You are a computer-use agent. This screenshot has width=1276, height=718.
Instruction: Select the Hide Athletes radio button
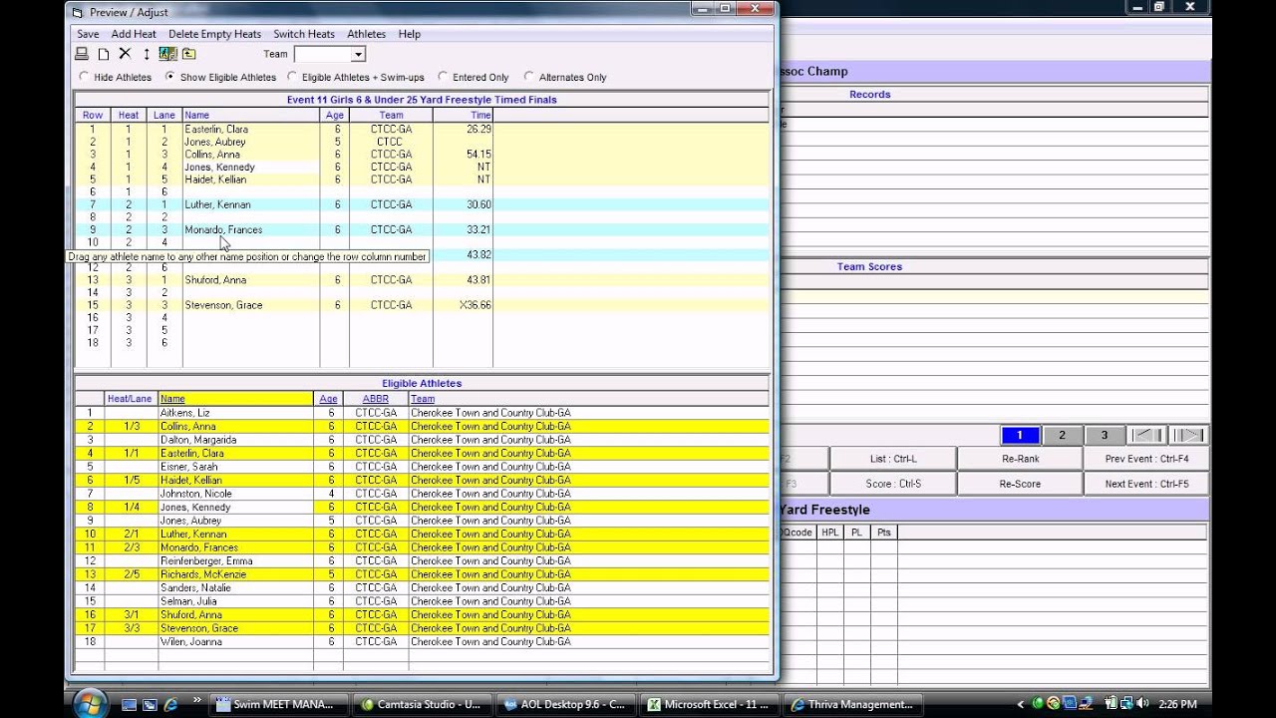click(84, 77)
